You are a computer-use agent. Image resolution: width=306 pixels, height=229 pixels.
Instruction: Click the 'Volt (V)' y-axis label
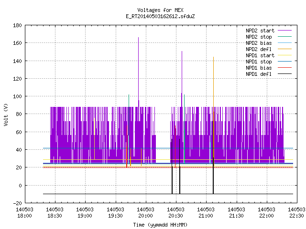tap(6, 114)
